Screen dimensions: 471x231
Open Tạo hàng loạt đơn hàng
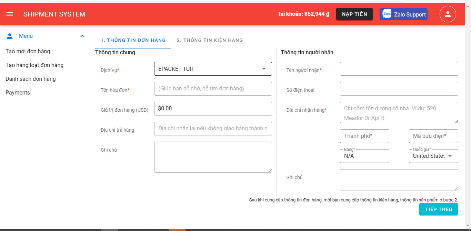click(34, 65)
